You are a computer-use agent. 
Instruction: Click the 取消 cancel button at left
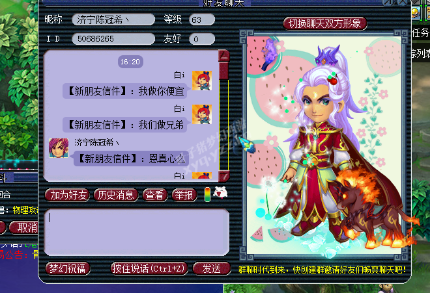click(x=25, y=227)
